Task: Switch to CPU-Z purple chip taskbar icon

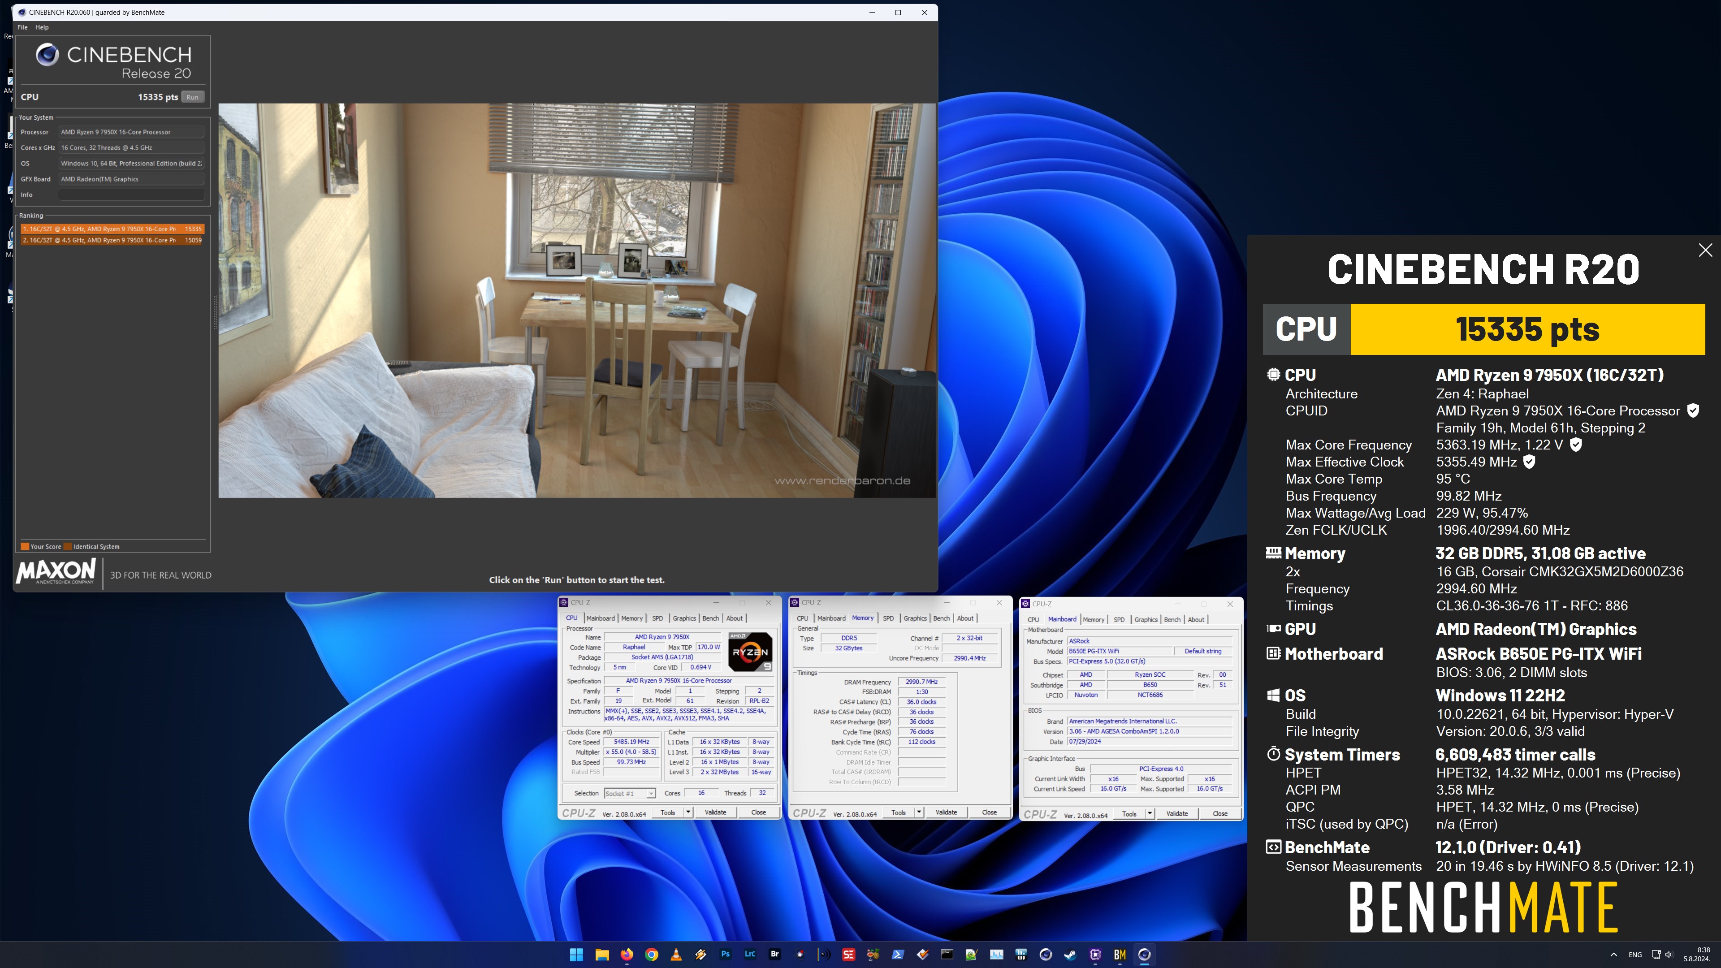Action: pos(1095,955)
